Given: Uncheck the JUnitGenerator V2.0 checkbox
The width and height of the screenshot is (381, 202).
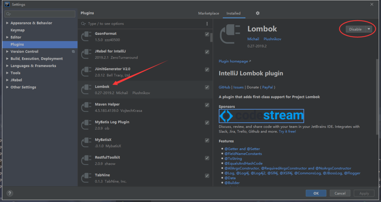Looking at the screenshot, I should pos(207,69).
